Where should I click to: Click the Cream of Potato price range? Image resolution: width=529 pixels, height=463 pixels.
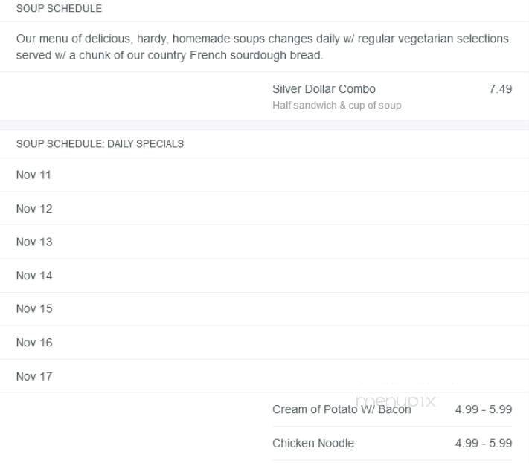[483, 409]
